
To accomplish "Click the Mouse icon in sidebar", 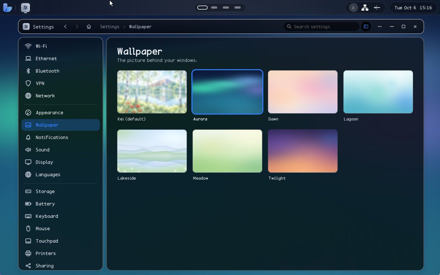I will click(x=28, y=228).
